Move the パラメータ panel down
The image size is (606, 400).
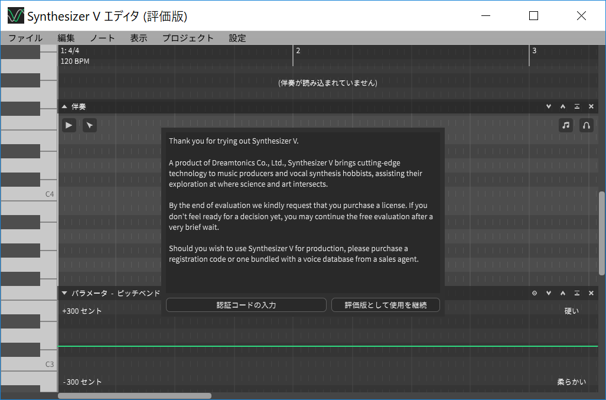549,293
